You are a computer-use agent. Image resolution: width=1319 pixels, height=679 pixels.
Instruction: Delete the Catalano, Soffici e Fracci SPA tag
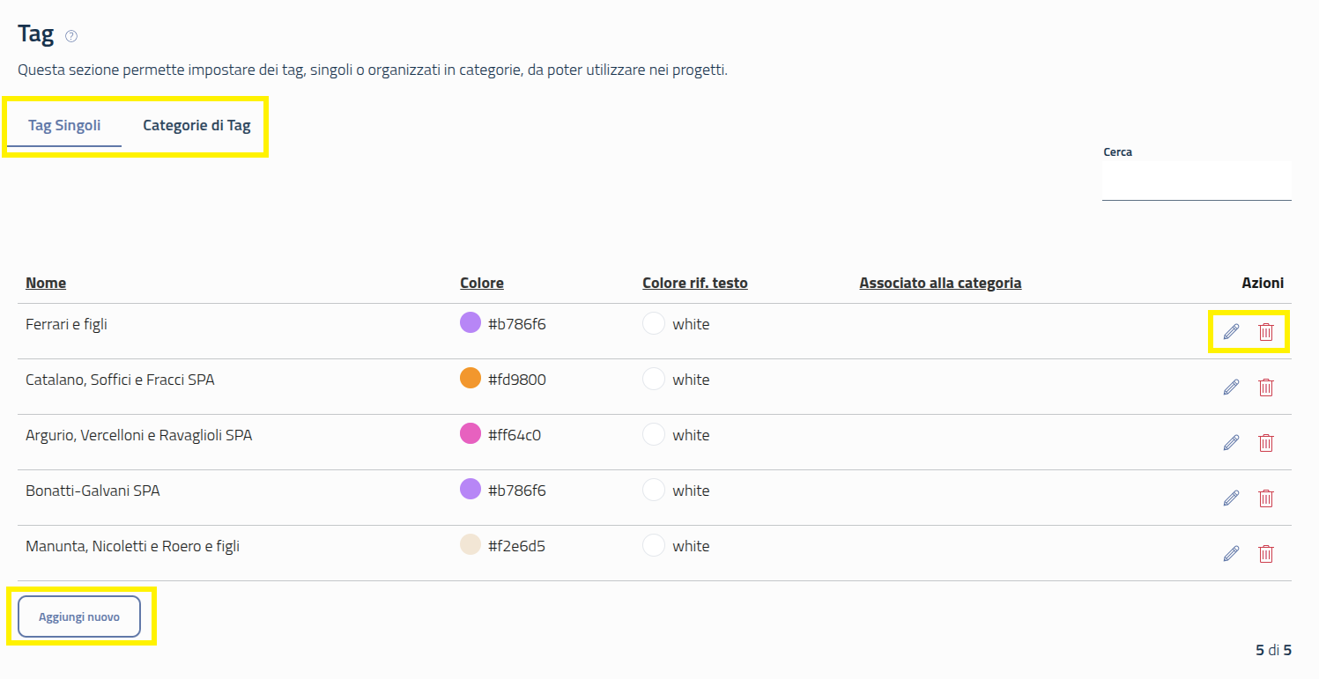[x=1266, y=387]
